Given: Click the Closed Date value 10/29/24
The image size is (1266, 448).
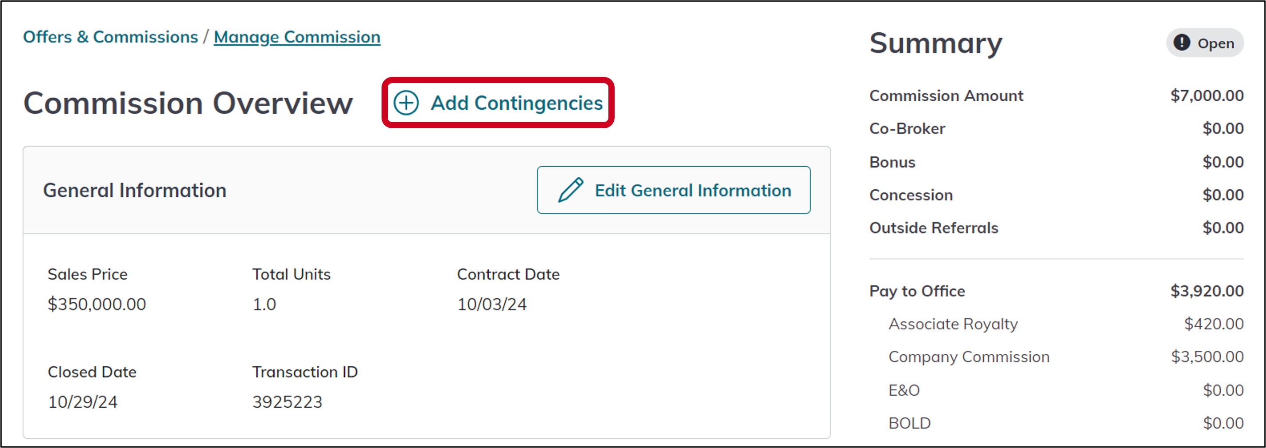Looking at the screenshot, I should pos(82,402).
